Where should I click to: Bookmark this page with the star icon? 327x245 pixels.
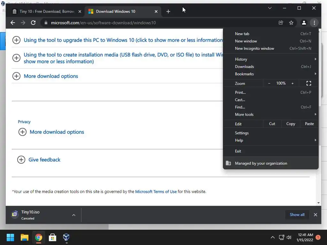[x=291, y=23]
